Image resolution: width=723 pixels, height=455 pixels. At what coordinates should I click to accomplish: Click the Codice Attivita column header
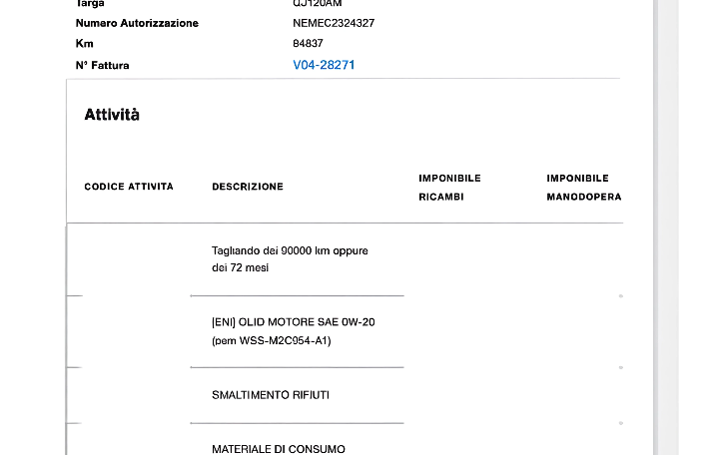point(129,187)
